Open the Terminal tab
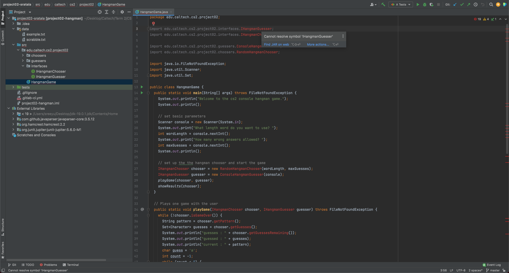 [71, 265]
